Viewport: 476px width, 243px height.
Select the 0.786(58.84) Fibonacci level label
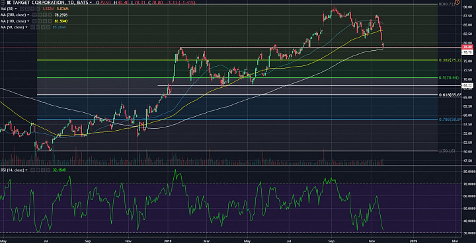450,120
